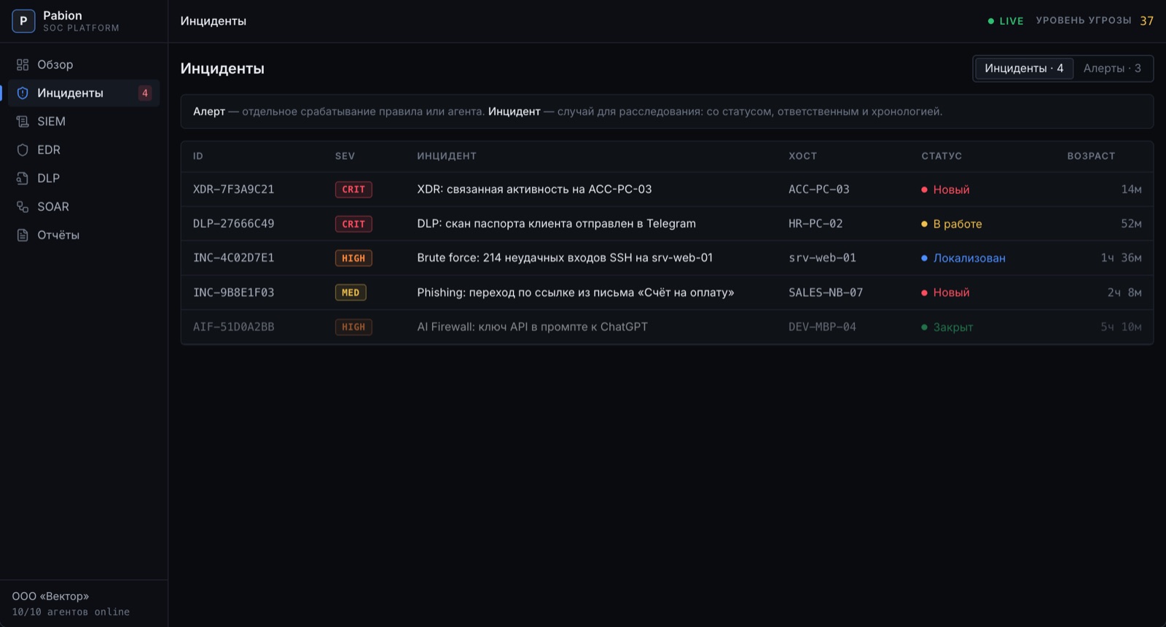Open incident DLP-27666C49
The height and width of the screenshot is (627, 1166).
[667, 224]
